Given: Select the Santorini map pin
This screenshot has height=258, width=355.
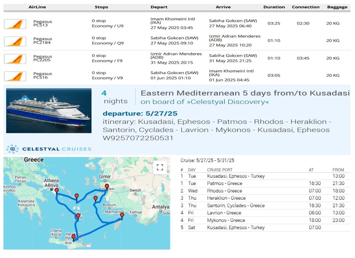Looking at the screenshot, I should click(x=78, y=216).
